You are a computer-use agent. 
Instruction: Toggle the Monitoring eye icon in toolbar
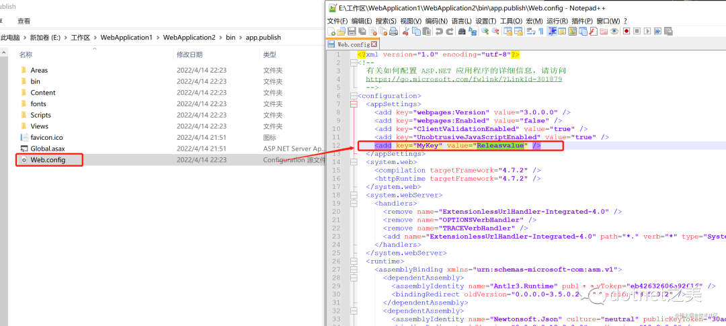(x=614, y=32)
